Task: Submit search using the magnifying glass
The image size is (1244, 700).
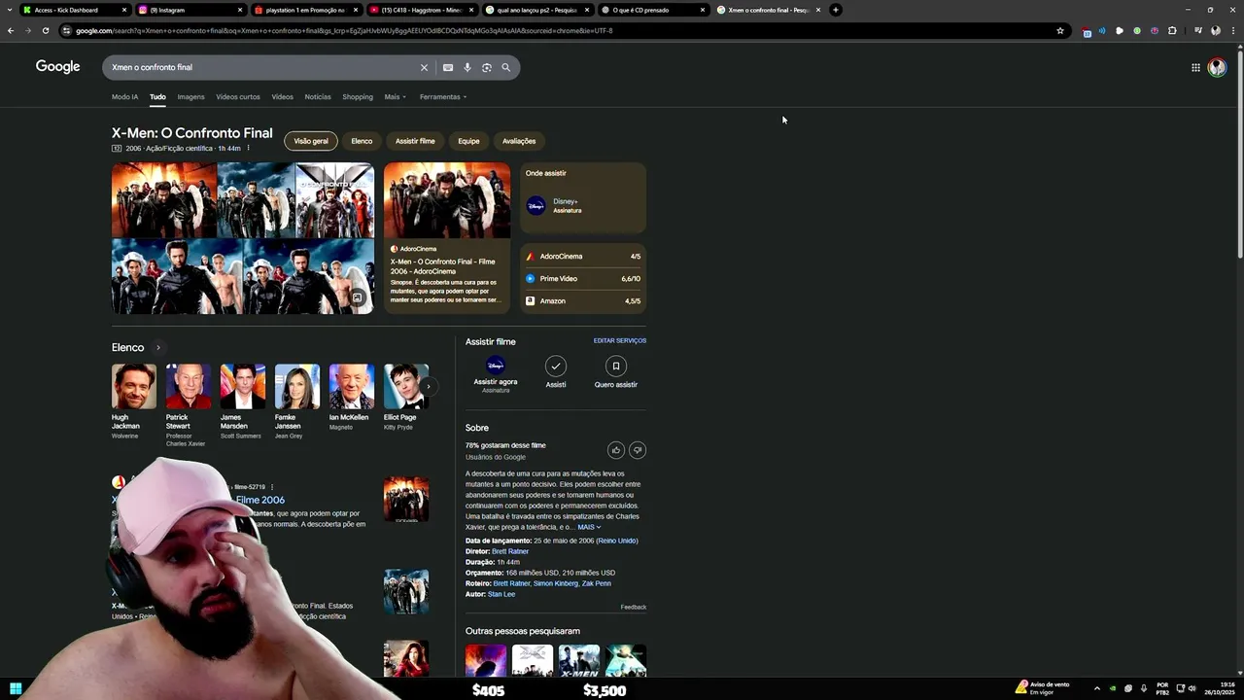Action: pyautogui.click(x=506, y=67)
